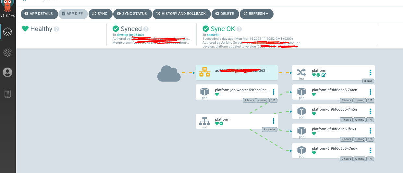Click the help icon next to Healthy
The height and width of the screenshot is (173, 403).
coord(56,29)
